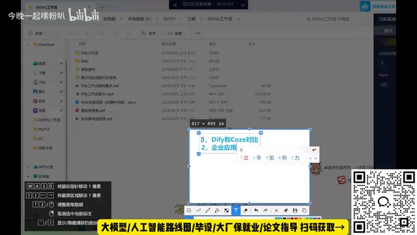The image size is (417, 235).
Task: Expand the OneDrive tree node
Action: [28, 44]
